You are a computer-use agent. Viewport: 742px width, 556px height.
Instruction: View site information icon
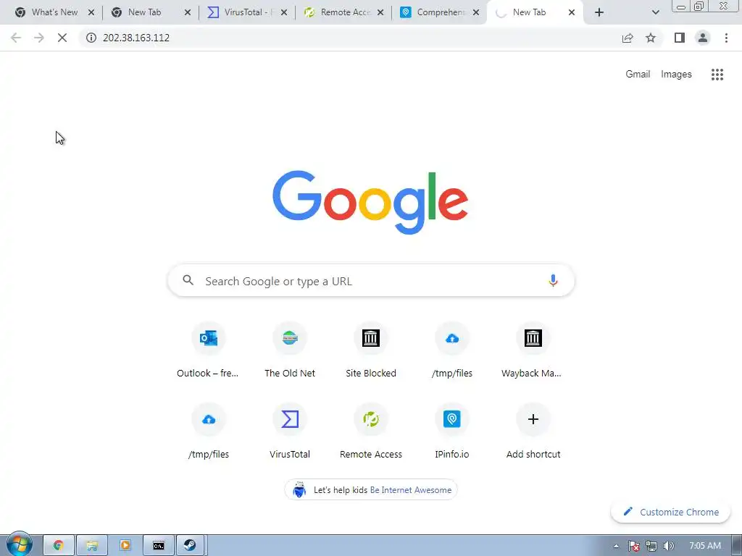coord(91,38)
